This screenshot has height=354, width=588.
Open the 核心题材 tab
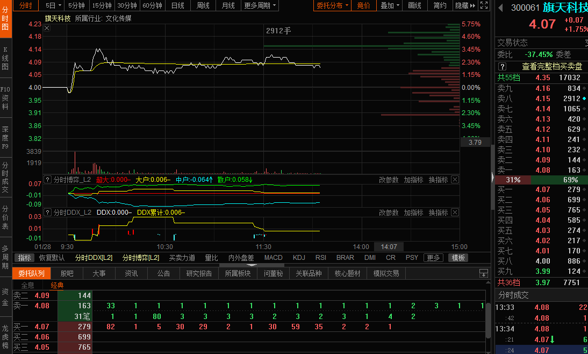(347, 273)
